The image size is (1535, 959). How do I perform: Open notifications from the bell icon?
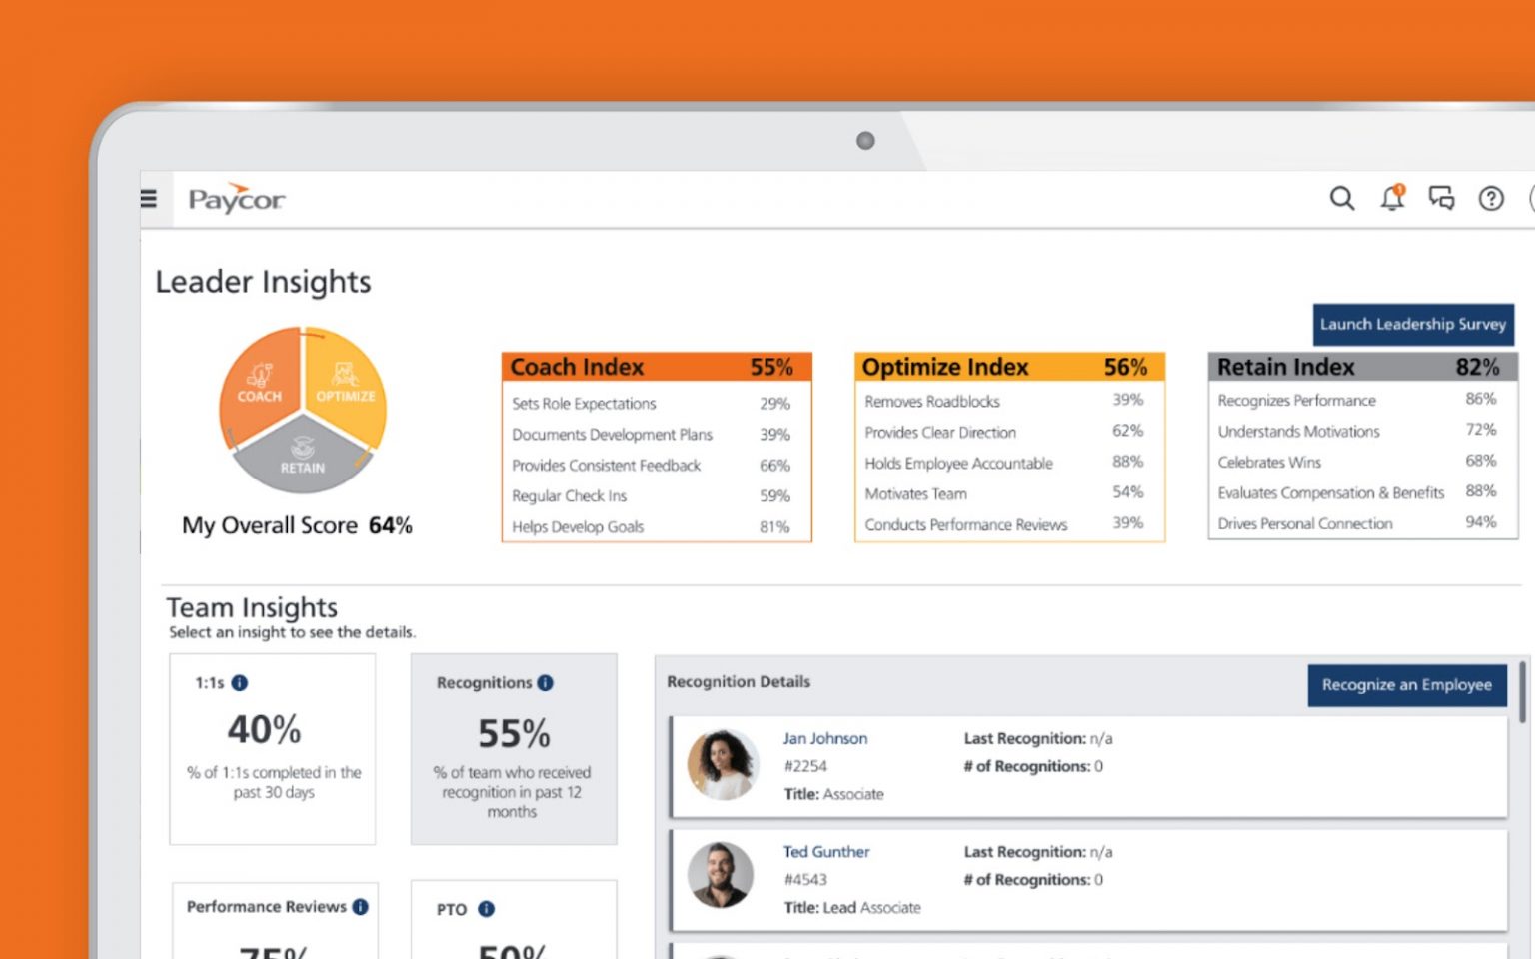coord(1390,199)
